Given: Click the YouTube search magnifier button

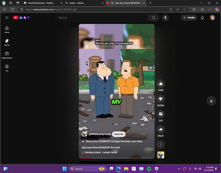Looking at the screenshot, I should (x=153, y=18).
